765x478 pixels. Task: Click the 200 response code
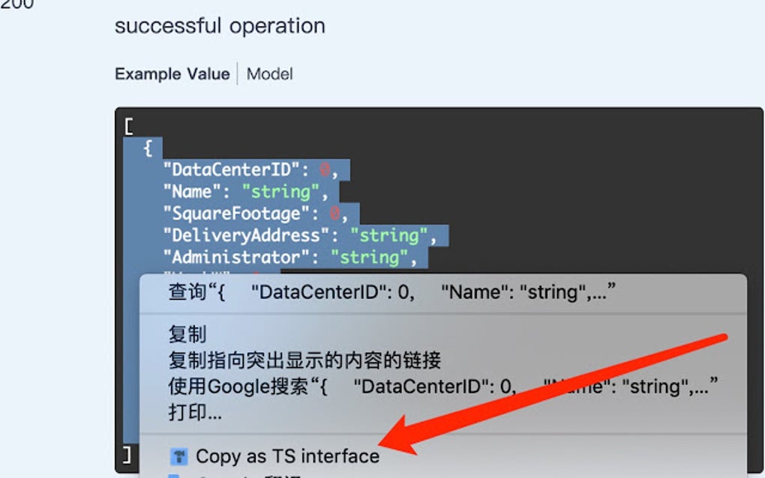pyautogui.click(x=16, y=4)
